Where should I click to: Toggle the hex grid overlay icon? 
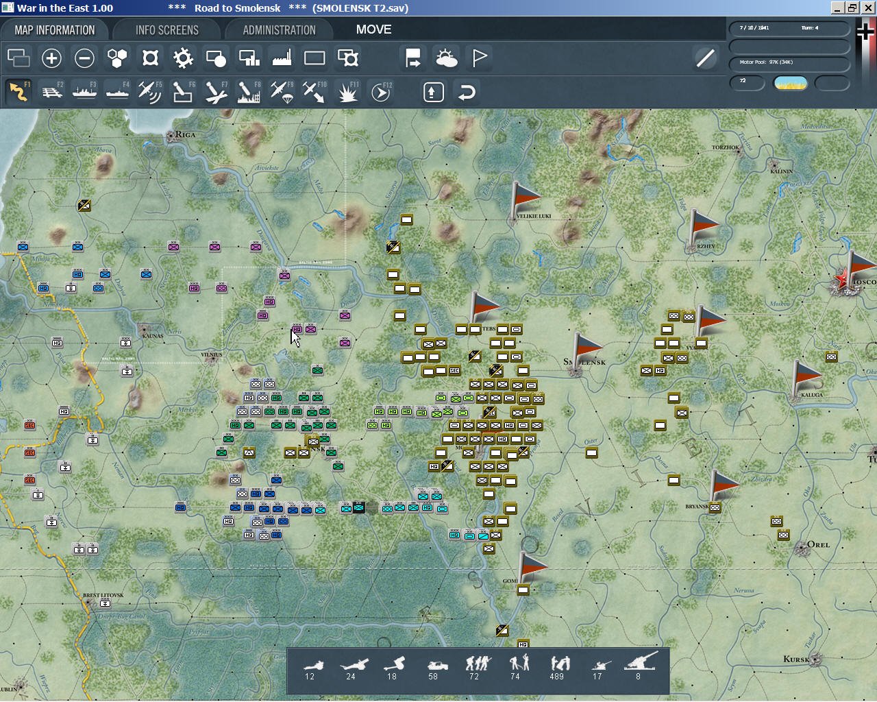pyautogui.click(x=117, y=58)
